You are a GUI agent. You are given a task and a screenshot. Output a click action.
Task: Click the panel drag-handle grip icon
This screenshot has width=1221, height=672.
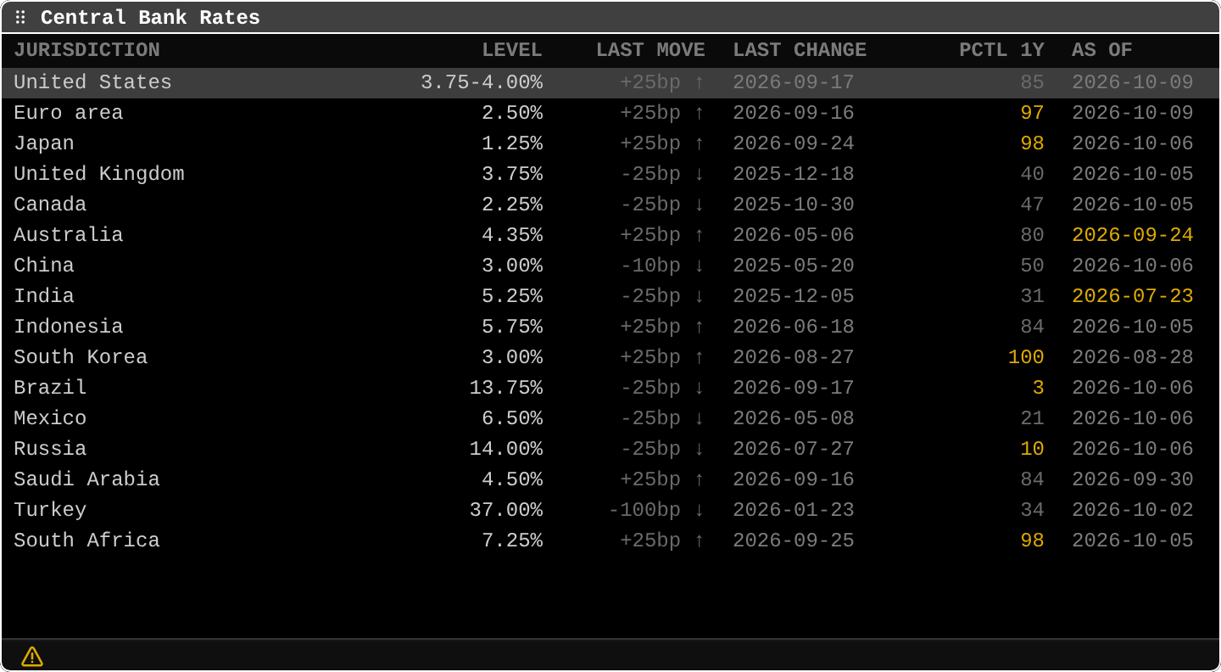point(20,18)
